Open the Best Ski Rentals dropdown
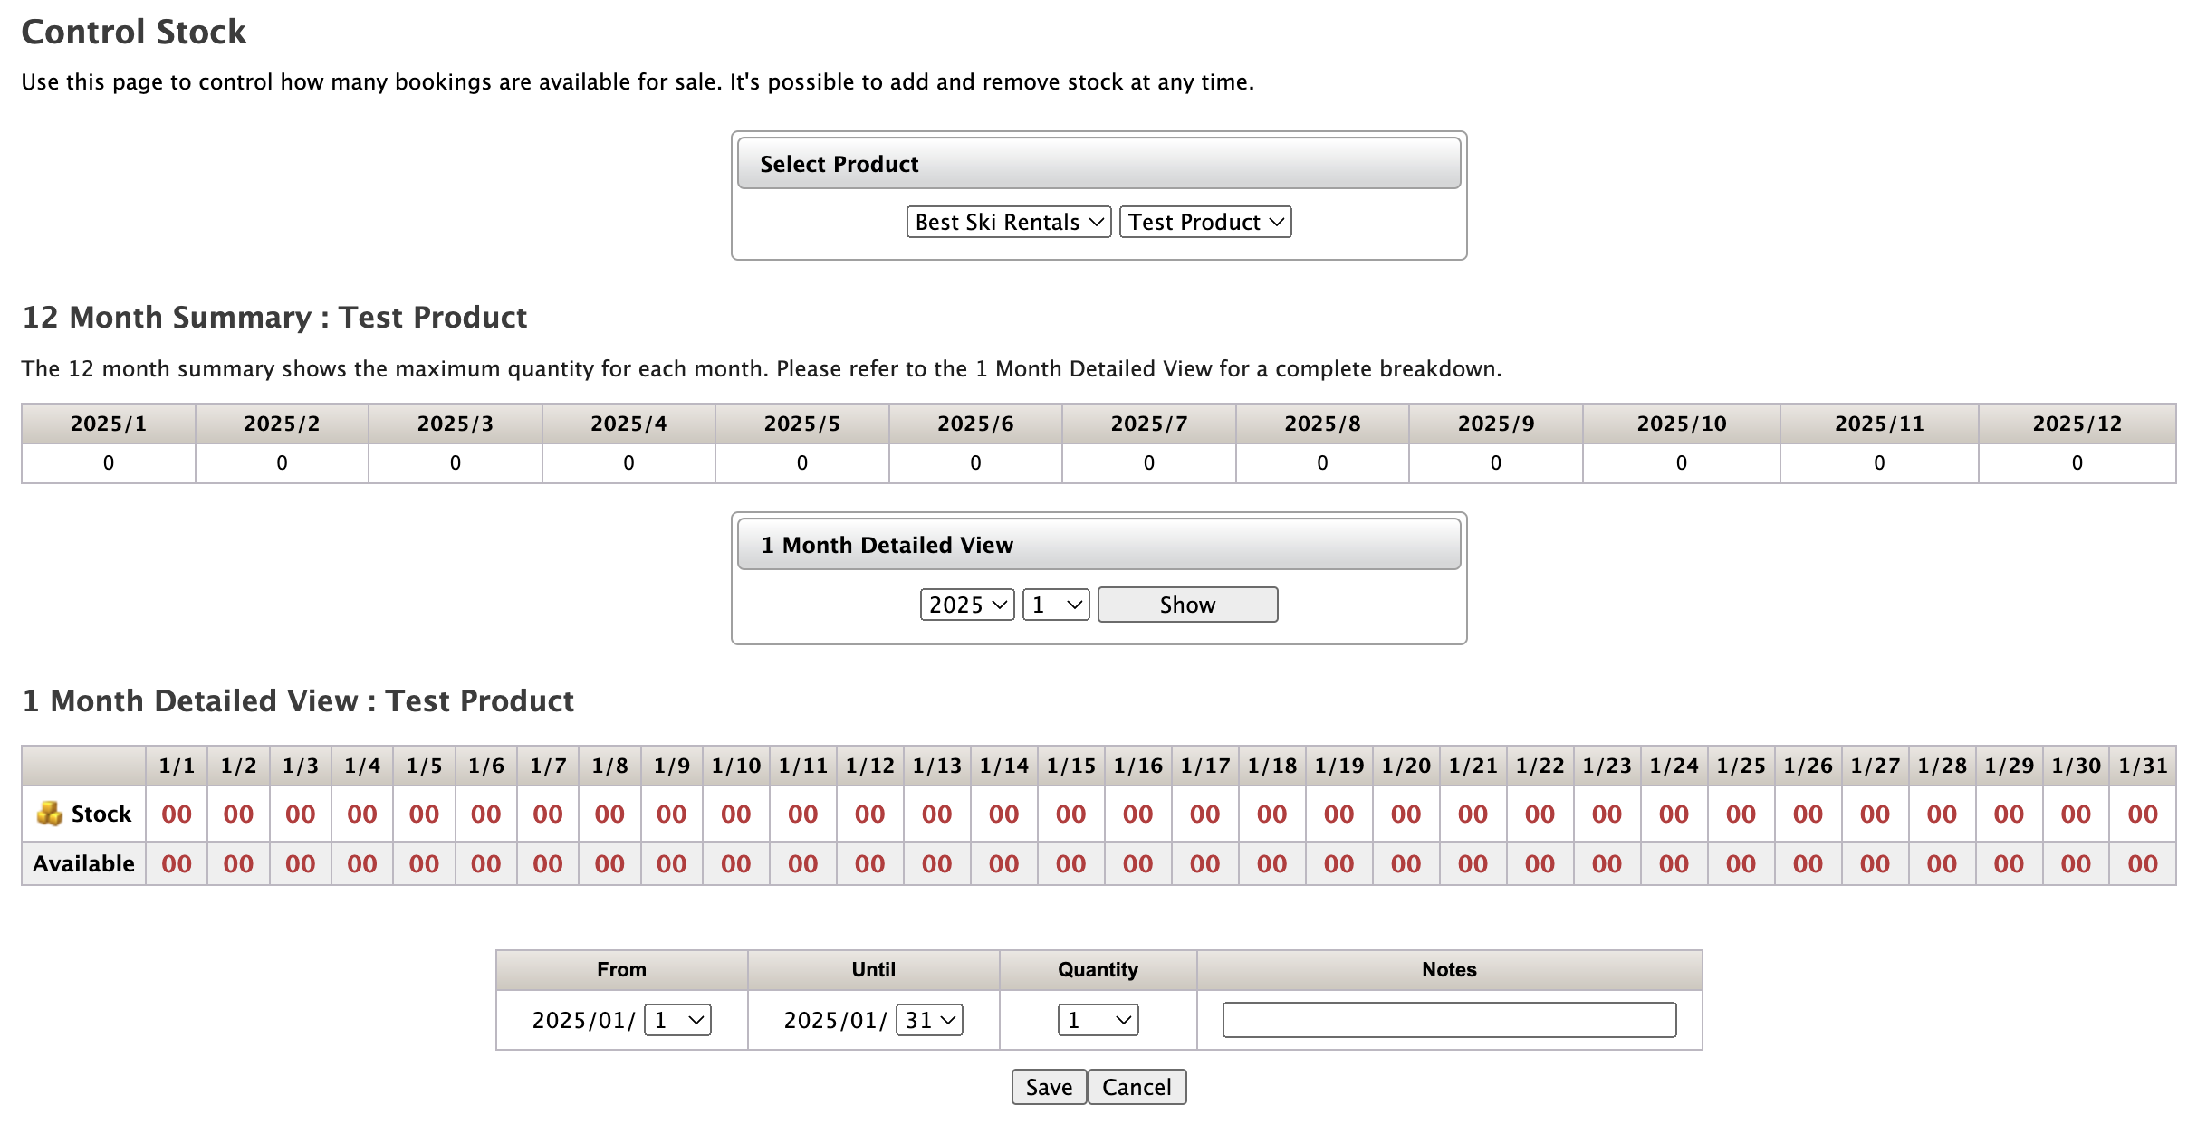The image size is (2197, 1133). coord(1008,222)
